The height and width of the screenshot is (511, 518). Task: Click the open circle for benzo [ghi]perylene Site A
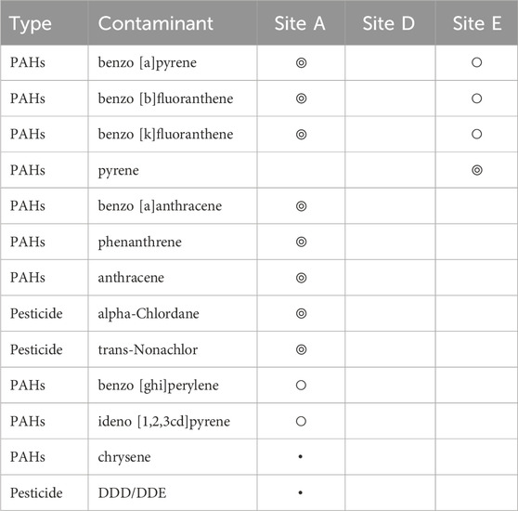tap(301, 385)
